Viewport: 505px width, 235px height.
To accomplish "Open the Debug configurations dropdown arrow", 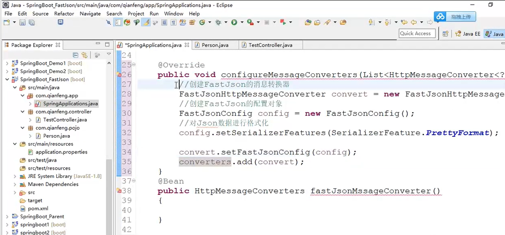I will 226,22.
